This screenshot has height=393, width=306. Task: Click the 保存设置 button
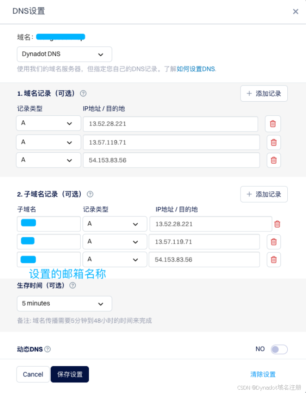(x=70, y=374)
